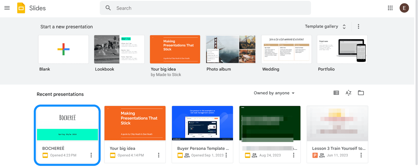Viewport: 419px width, 167px height.
Task: Click the Photo album label
Action: coord(219,69)
